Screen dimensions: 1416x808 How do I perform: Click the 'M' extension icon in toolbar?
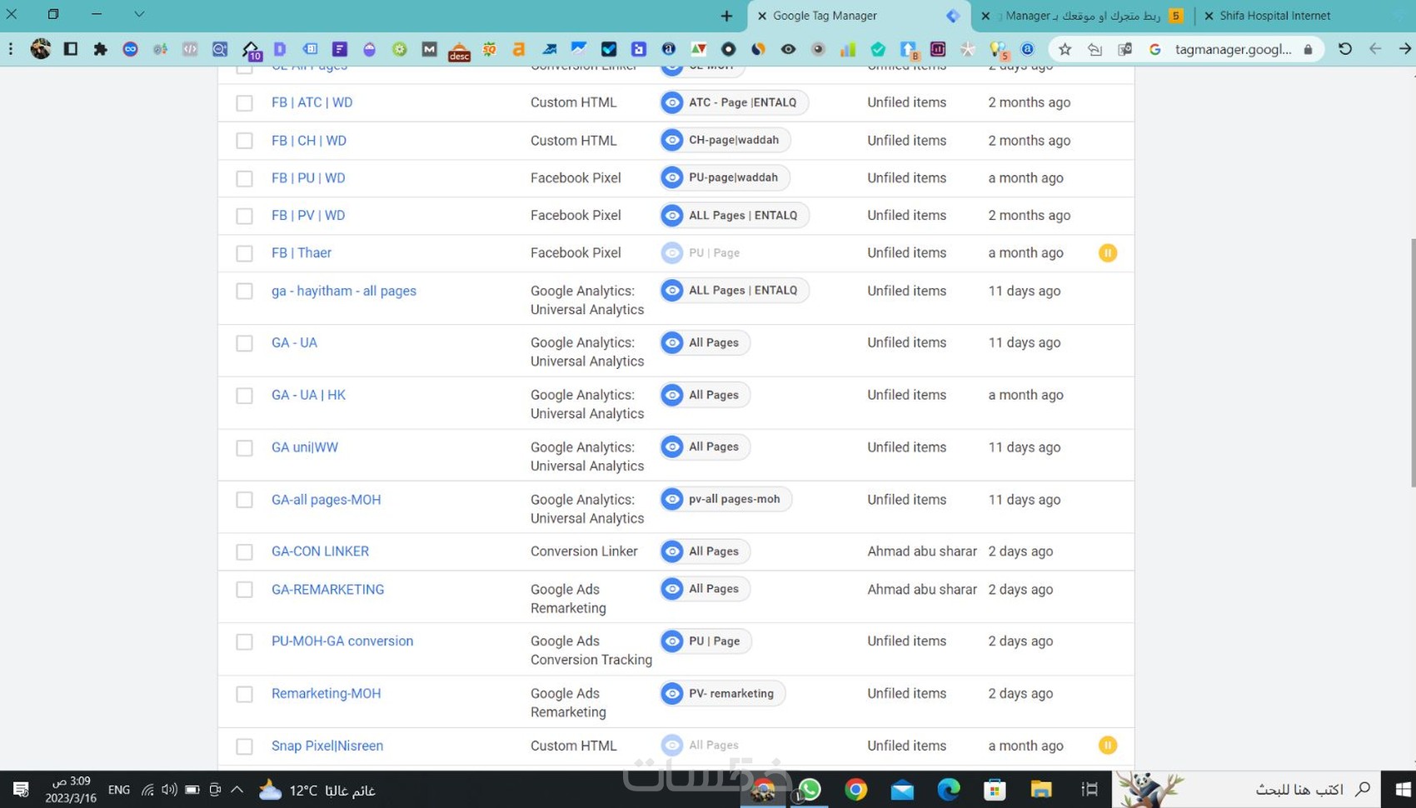429,49
